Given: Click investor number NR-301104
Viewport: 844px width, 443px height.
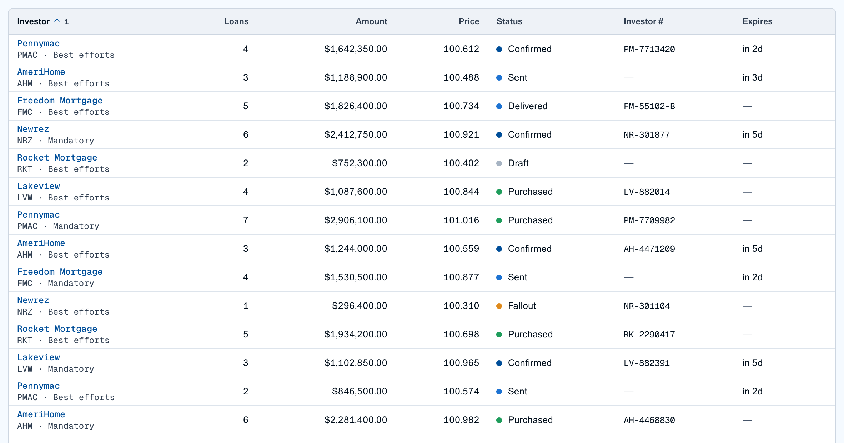Looking at the screenshot, I should (x=647, y=306).
